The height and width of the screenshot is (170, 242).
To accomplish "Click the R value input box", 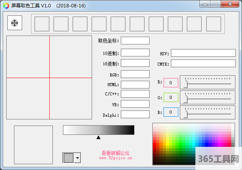I will click(x=171, y=82).
